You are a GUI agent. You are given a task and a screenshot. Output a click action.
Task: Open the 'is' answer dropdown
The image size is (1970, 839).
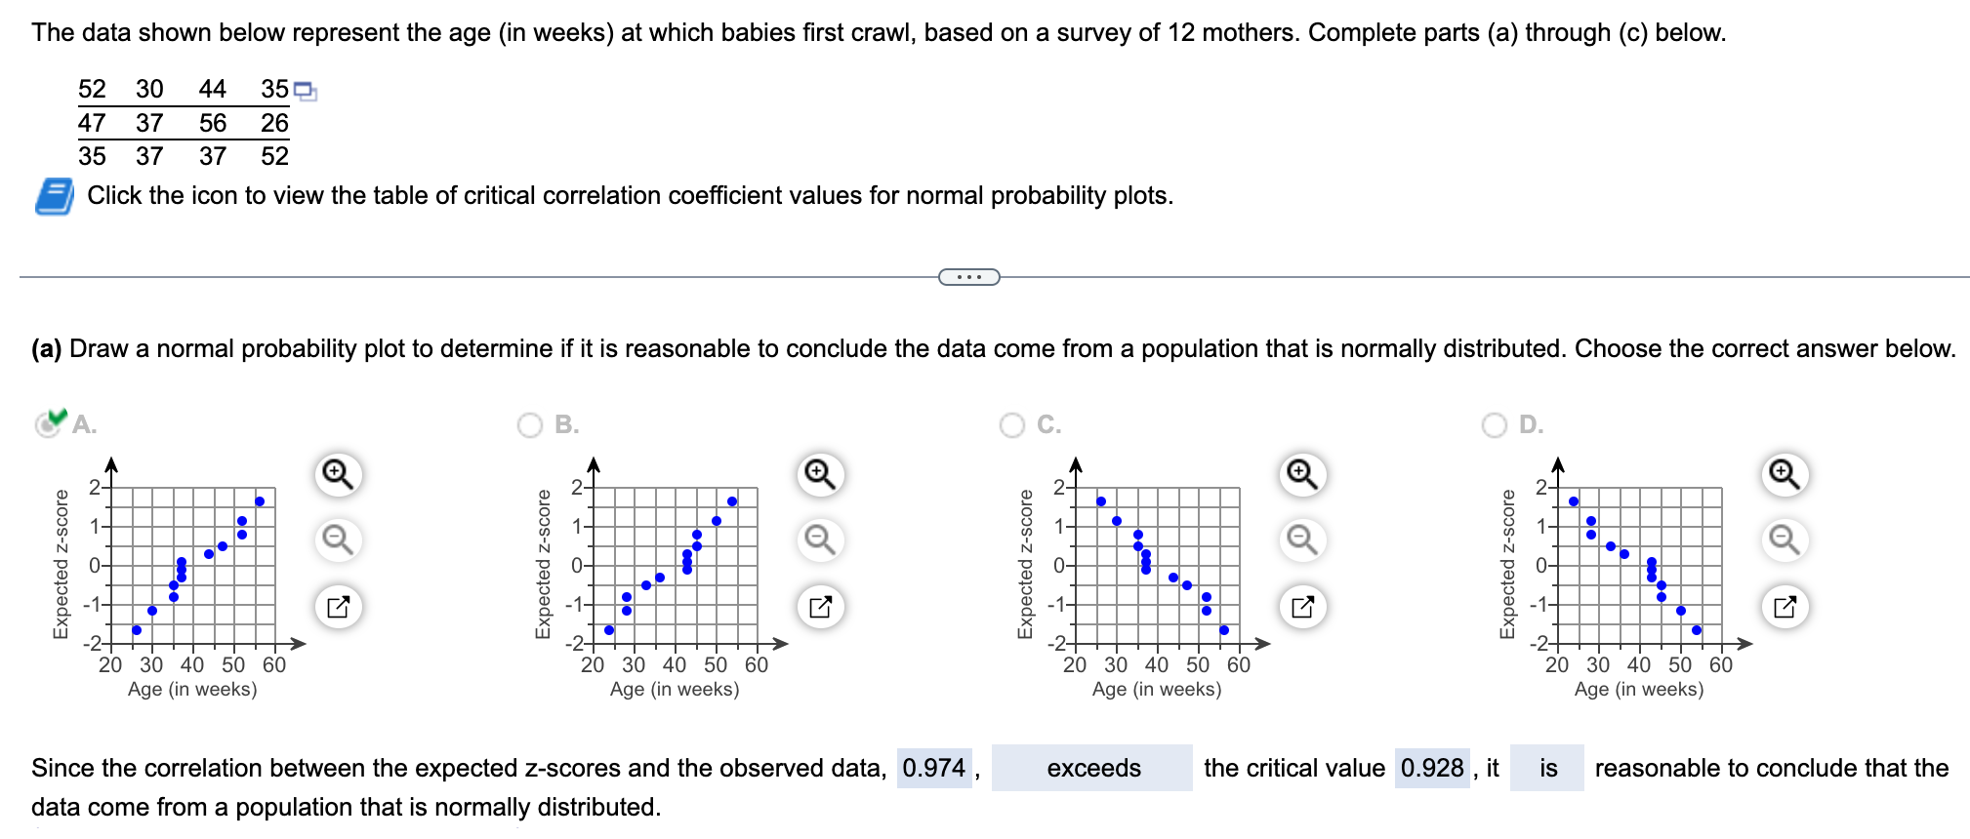pyautogui.click(x=1546, y=769)
